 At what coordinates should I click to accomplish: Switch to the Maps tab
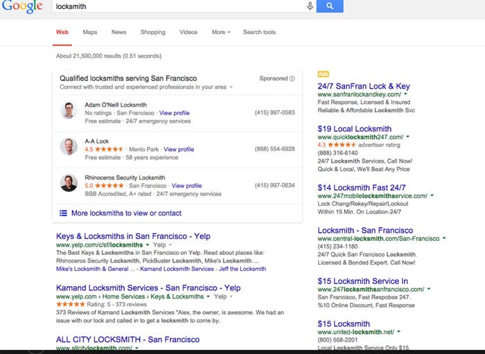(90, 32)
